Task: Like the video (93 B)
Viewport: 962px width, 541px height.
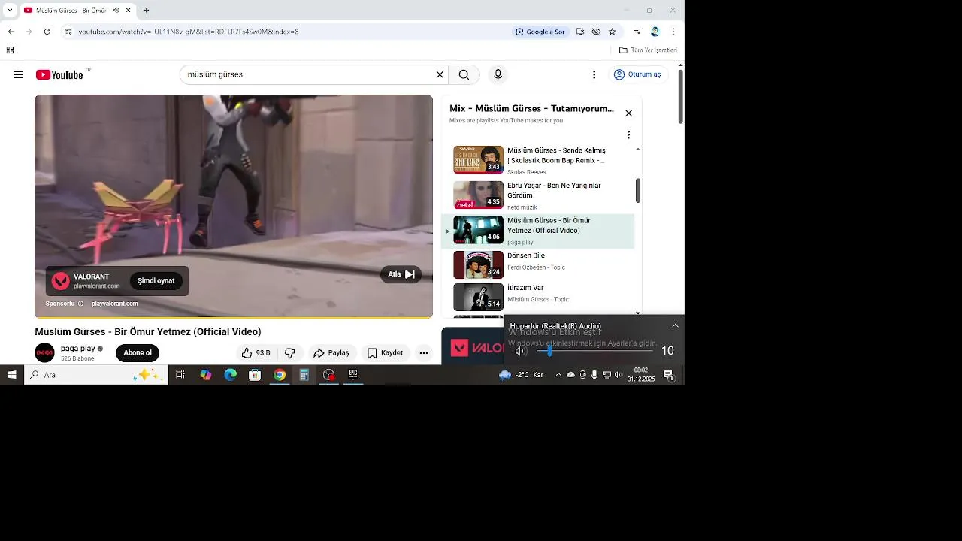Action: point(256,352)
